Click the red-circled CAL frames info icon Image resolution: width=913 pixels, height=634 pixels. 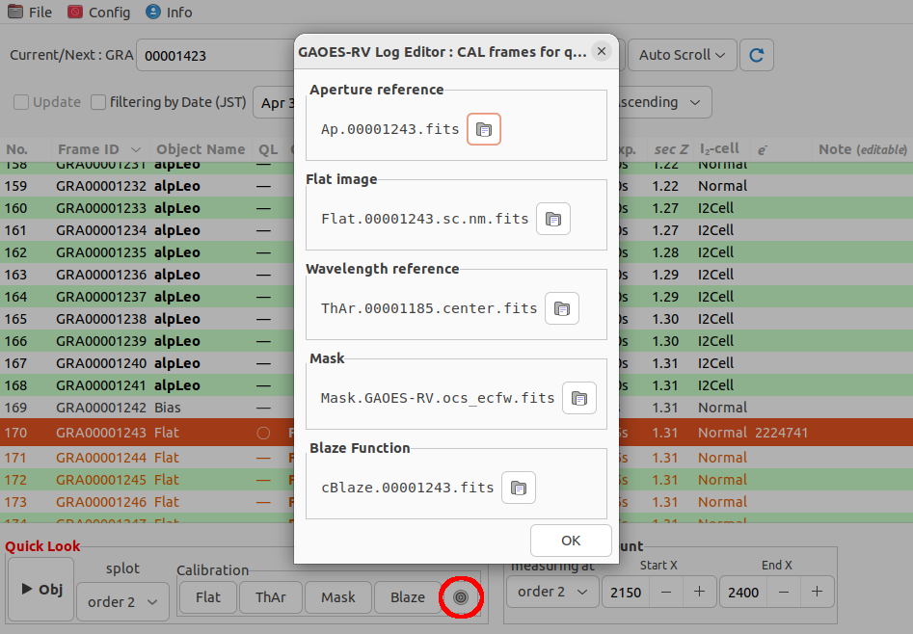click(x=461, y=597)
